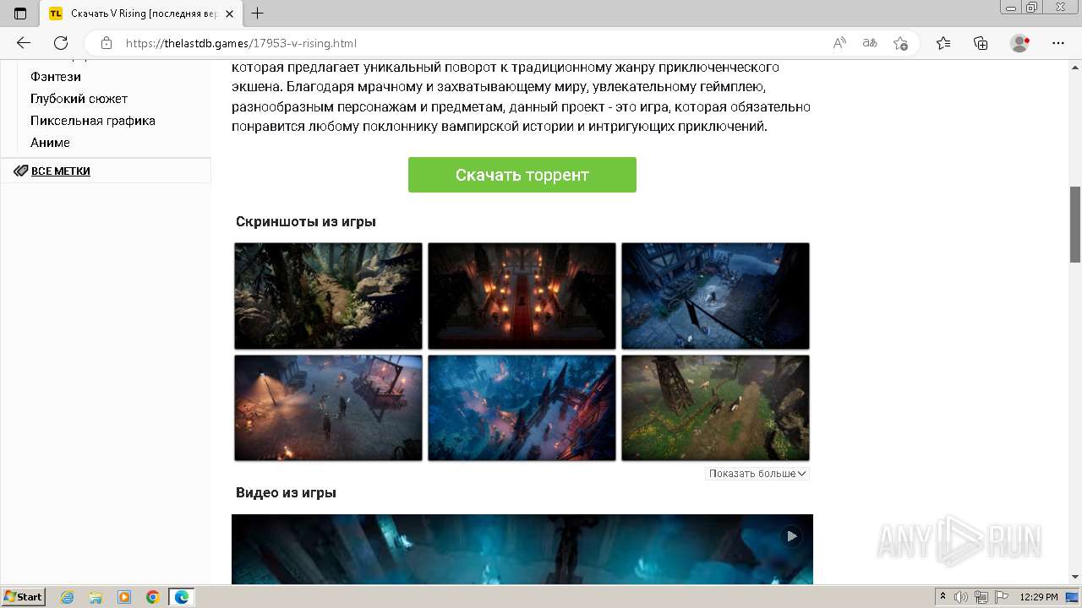
Task: Open Windows Media Player from taskbar
Action: point(124,597)
